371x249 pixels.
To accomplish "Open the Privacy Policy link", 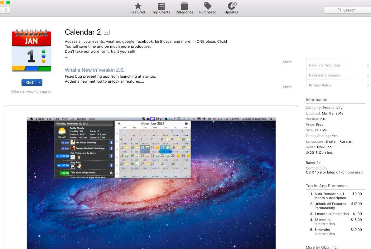I will pyautogui.click(x=320, y=85).
